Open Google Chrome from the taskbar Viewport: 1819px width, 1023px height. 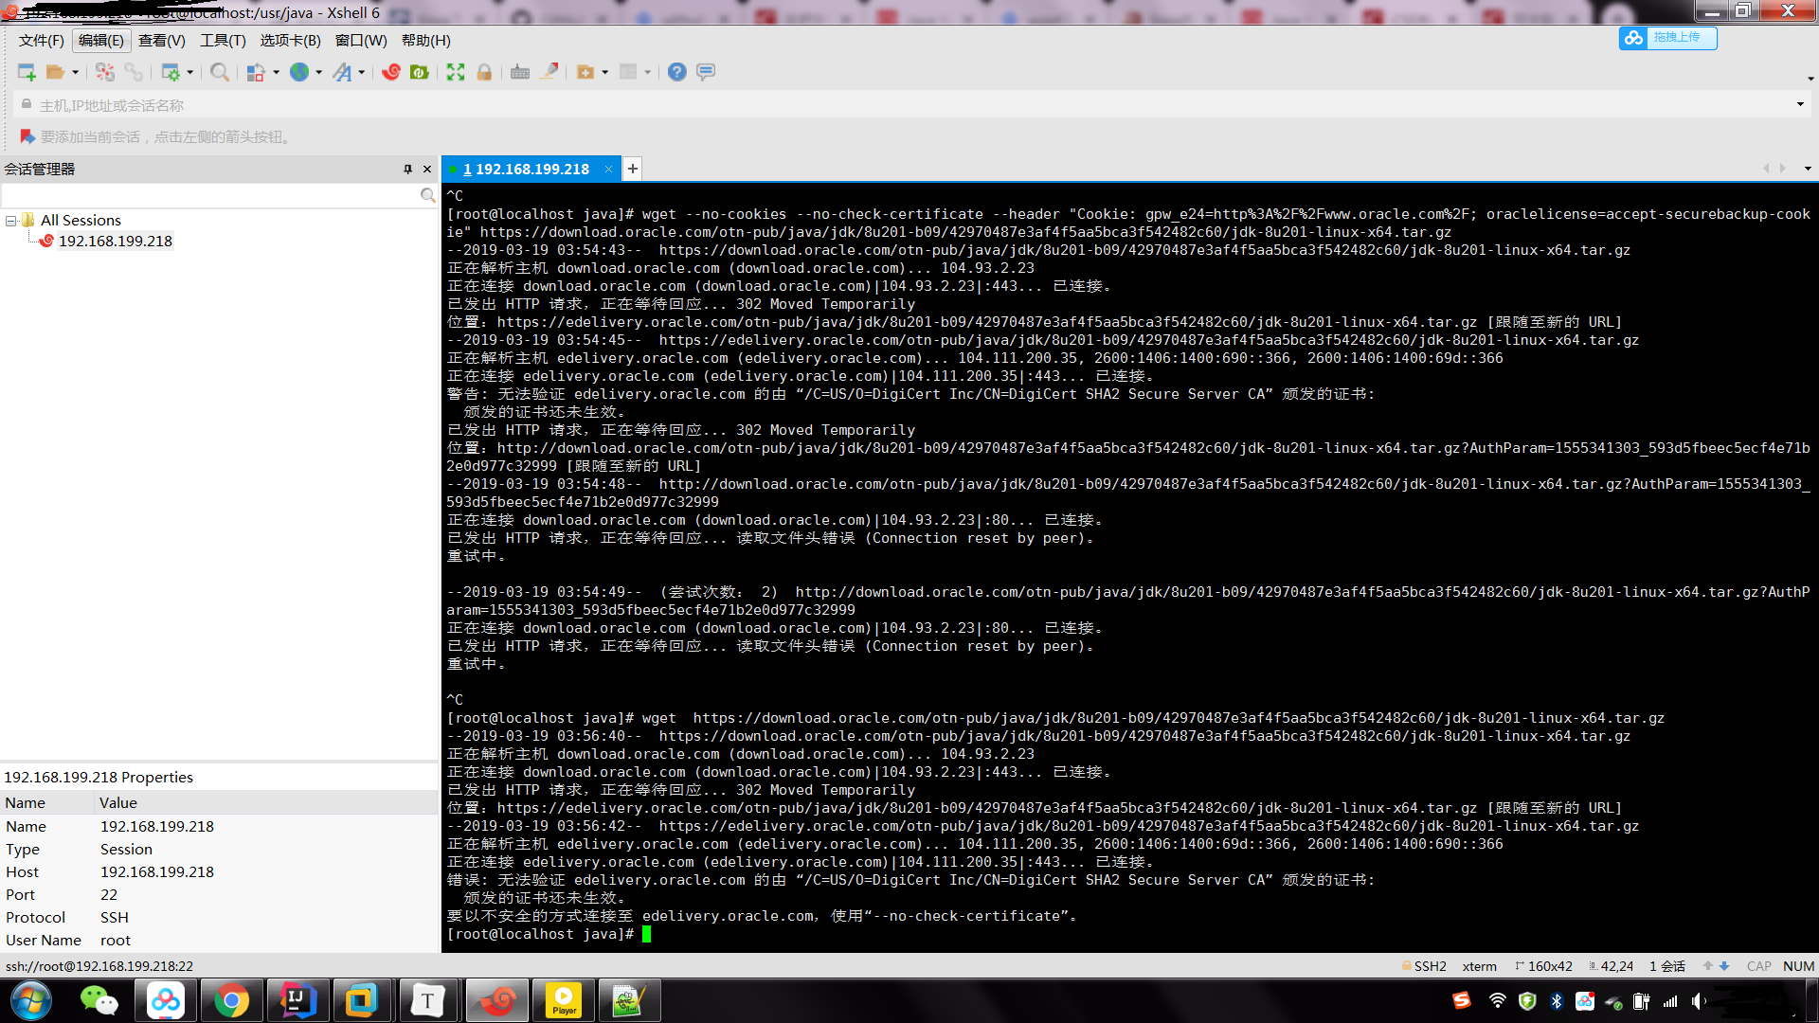(231, 1000)
